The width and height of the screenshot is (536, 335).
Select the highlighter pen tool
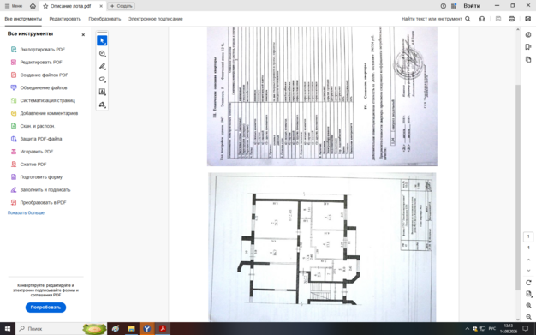(x=102, y=66)
